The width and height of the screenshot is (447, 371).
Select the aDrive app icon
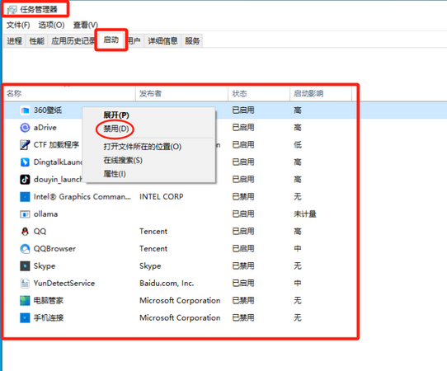coord(25,127)
